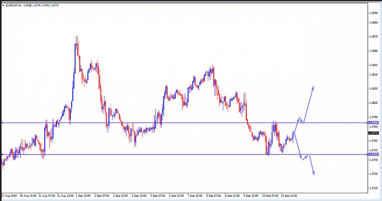
Task: Select the 1.0750 horizontal line price tag
Action: tap(373, 155)
